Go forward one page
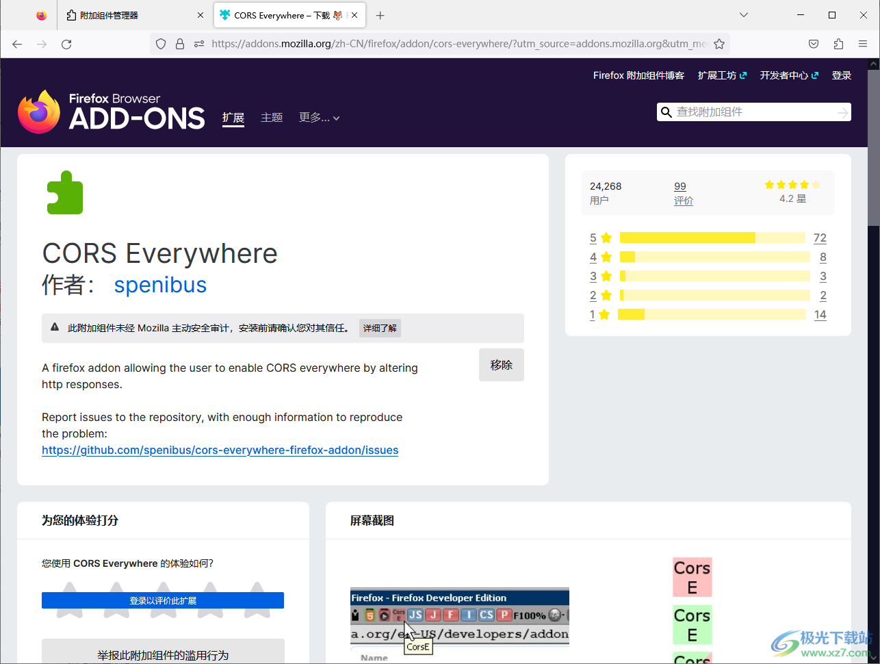Viewport: 880px width, 664px height. click(x=42, y=44)
